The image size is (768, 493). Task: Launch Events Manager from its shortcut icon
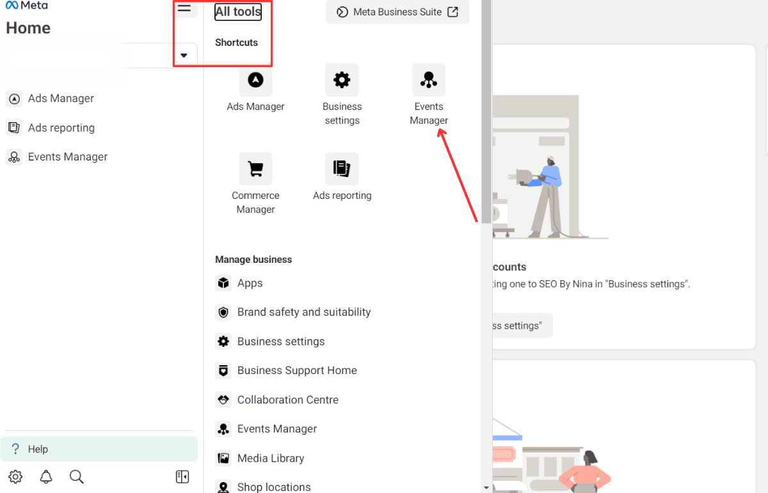(429, 79)
